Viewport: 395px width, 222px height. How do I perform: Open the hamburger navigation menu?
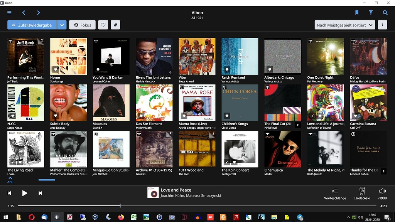(x=9, y=13)
